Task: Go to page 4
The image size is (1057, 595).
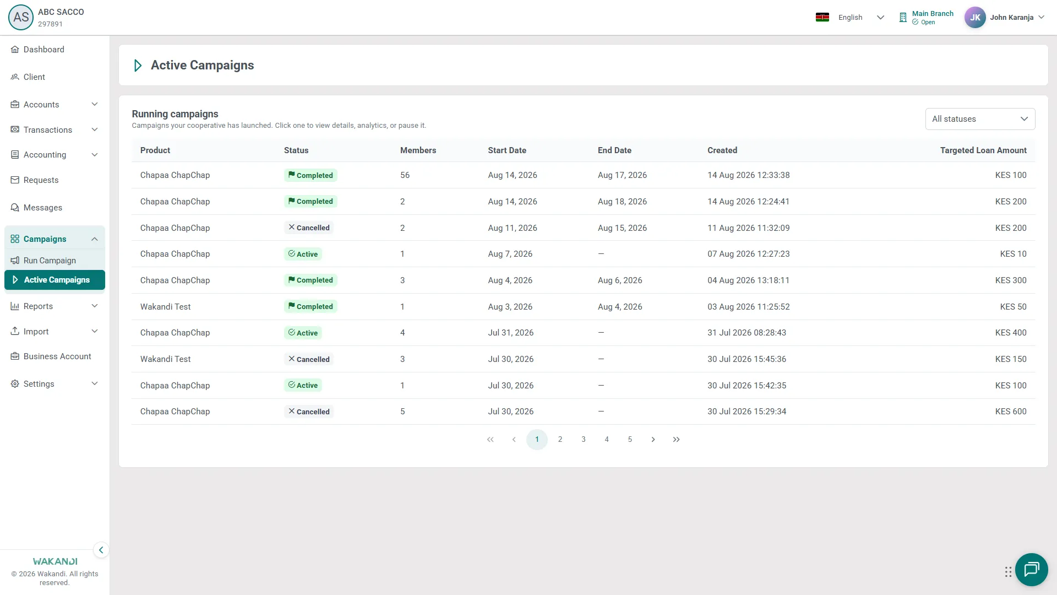Action: click(607, 440)
